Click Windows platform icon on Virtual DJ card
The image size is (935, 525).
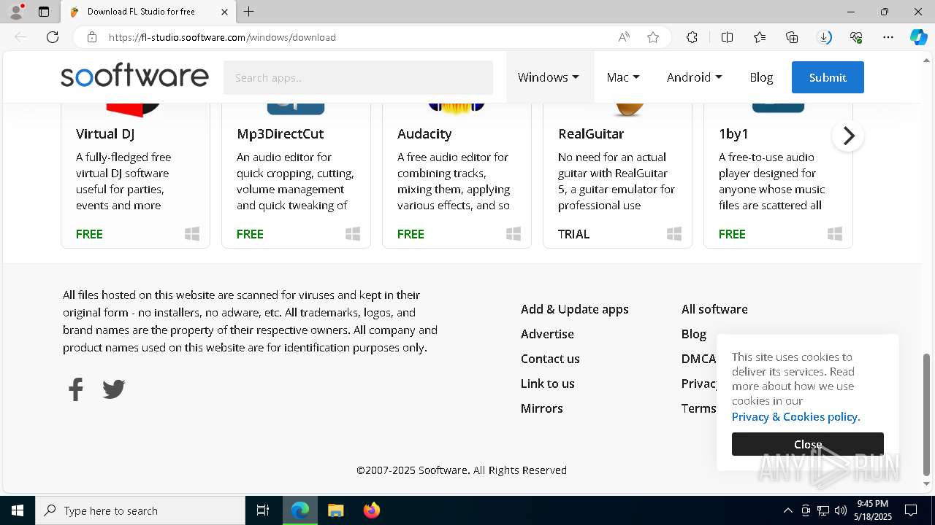(x=192, y=234)
